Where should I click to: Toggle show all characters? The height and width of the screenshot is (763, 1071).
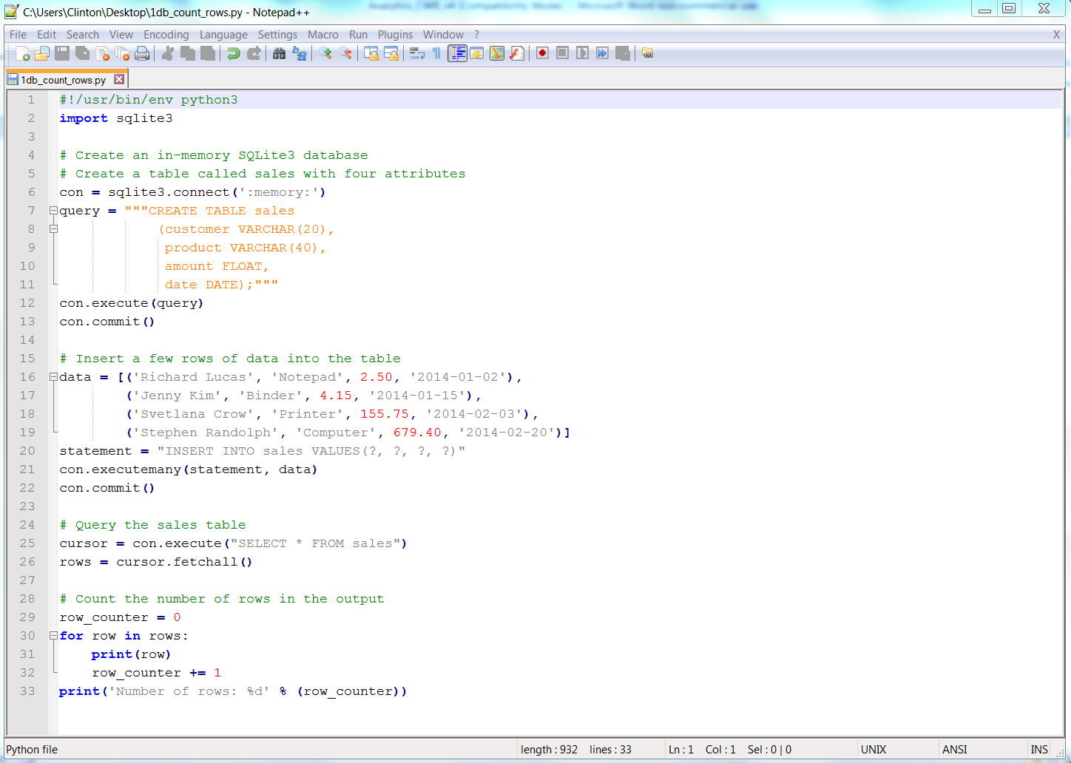tap(436, 52)
